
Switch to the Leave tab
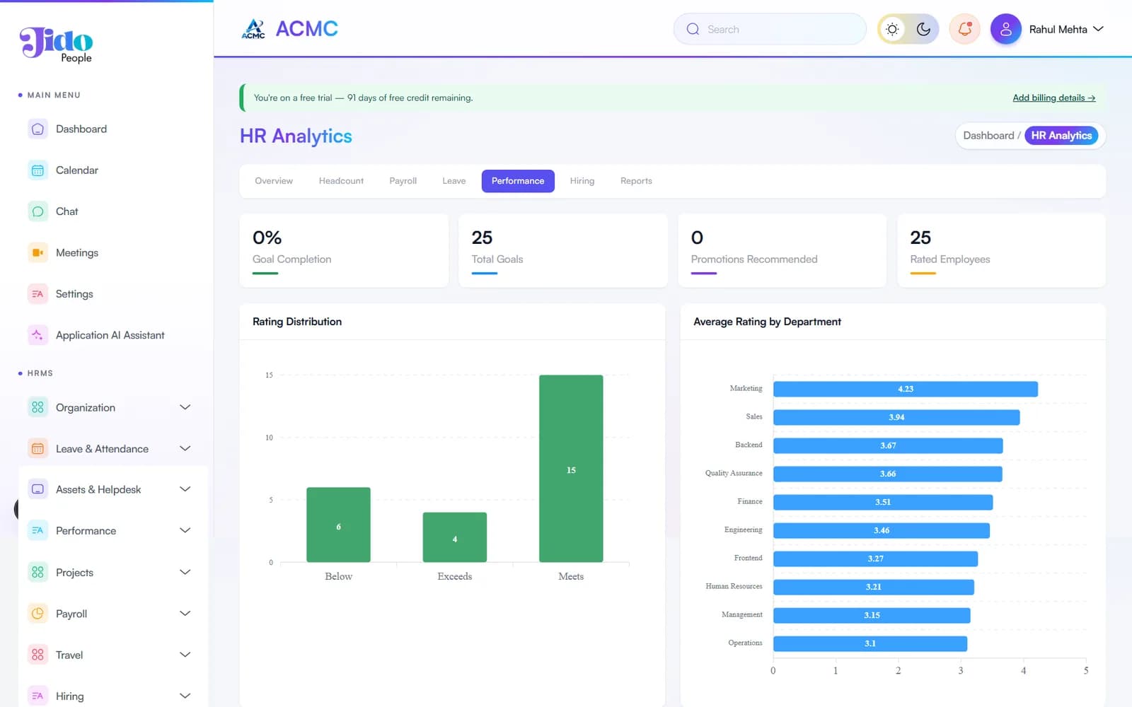click(454, 181)
